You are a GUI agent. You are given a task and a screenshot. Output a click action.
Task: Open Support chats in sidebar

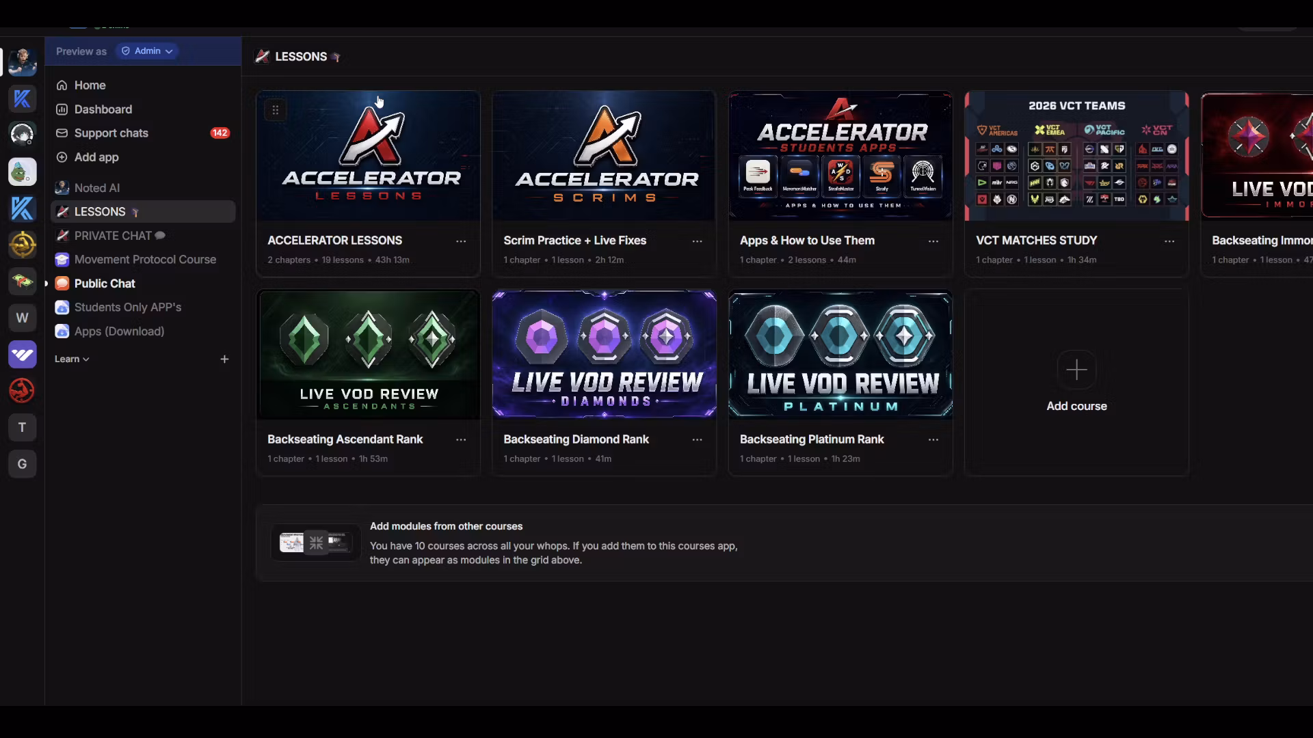[x=143, y=133]
